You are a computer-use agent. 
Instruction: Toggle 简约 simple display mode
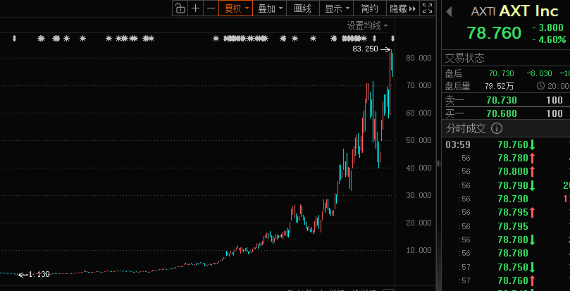[369, 8]
